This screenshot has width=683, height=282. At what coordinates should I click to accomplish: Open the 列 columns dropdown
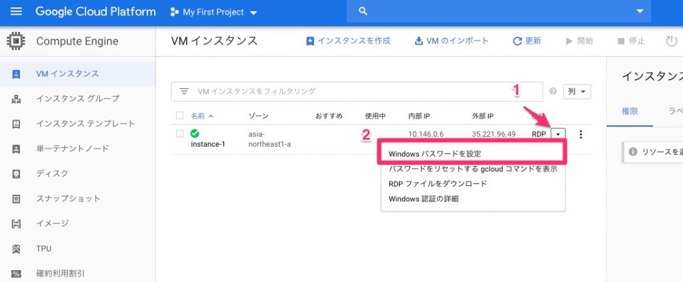[577, 92]
